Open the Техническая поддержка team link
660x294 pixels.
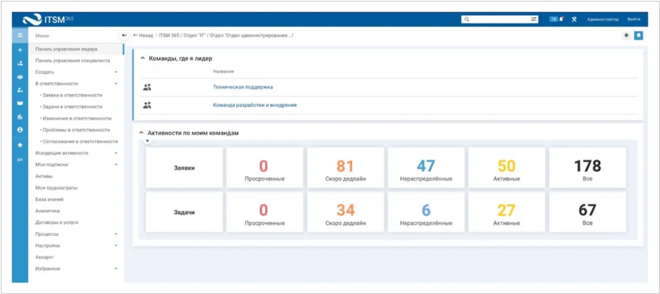click(243, 87)
